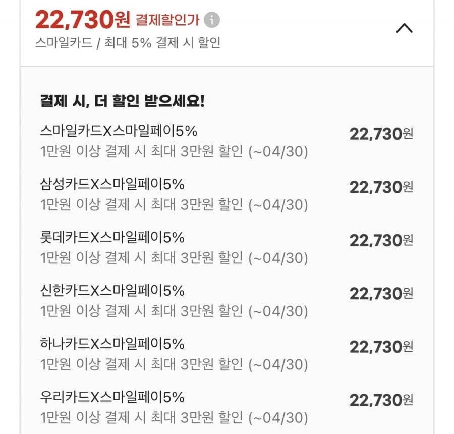
Task: Click the price next to 스마일카드 option
Action: (x=381, y=134)
